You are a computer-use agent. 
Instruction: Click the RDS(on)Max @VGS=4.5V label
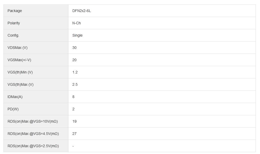coord(33,134)
